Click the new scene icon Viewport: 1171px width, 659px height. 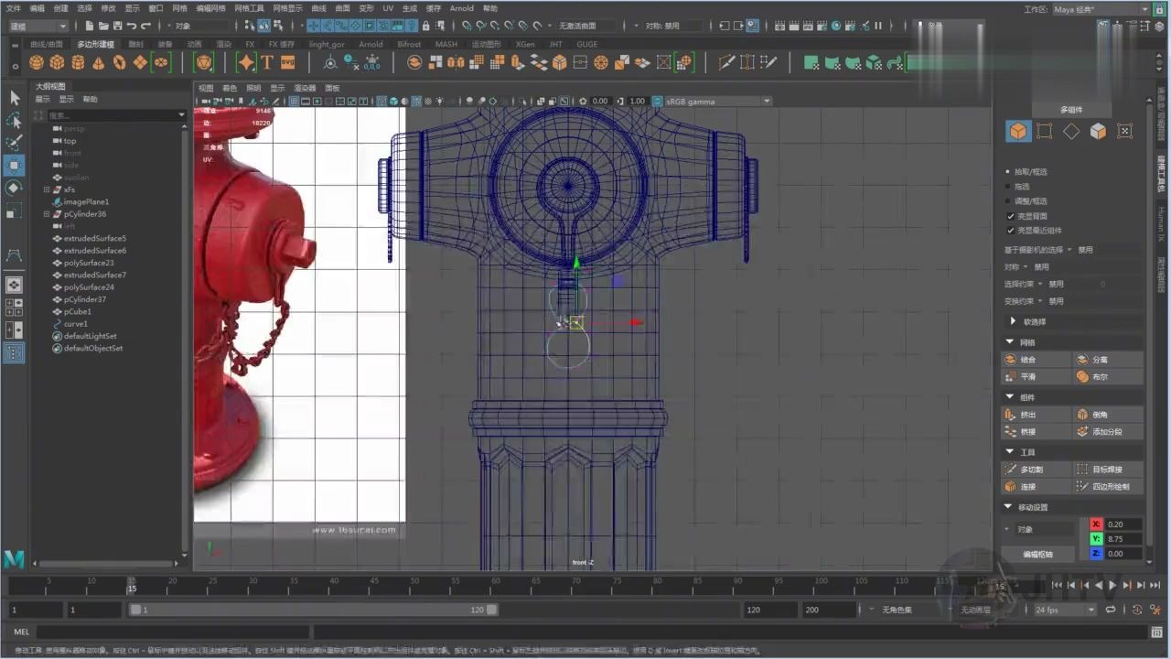tap(91, 26)
